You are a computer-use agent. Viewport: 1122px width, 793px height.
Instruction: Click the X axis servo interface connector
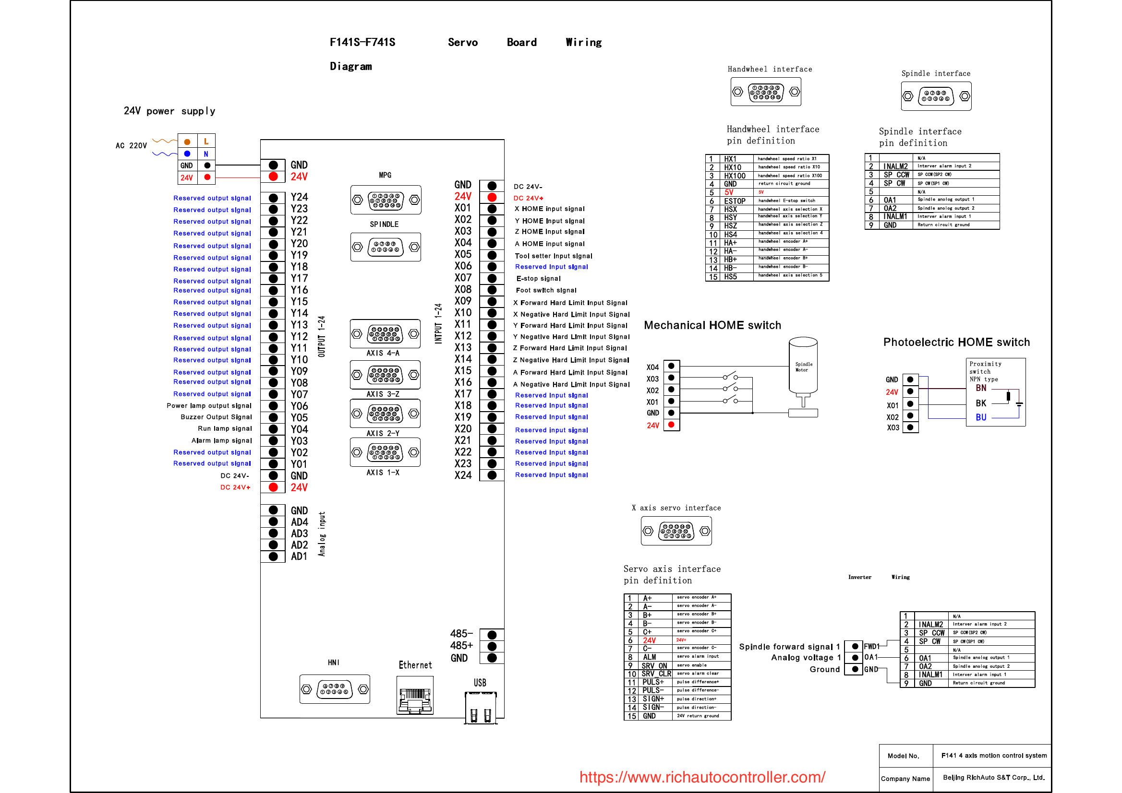[676, 531]
